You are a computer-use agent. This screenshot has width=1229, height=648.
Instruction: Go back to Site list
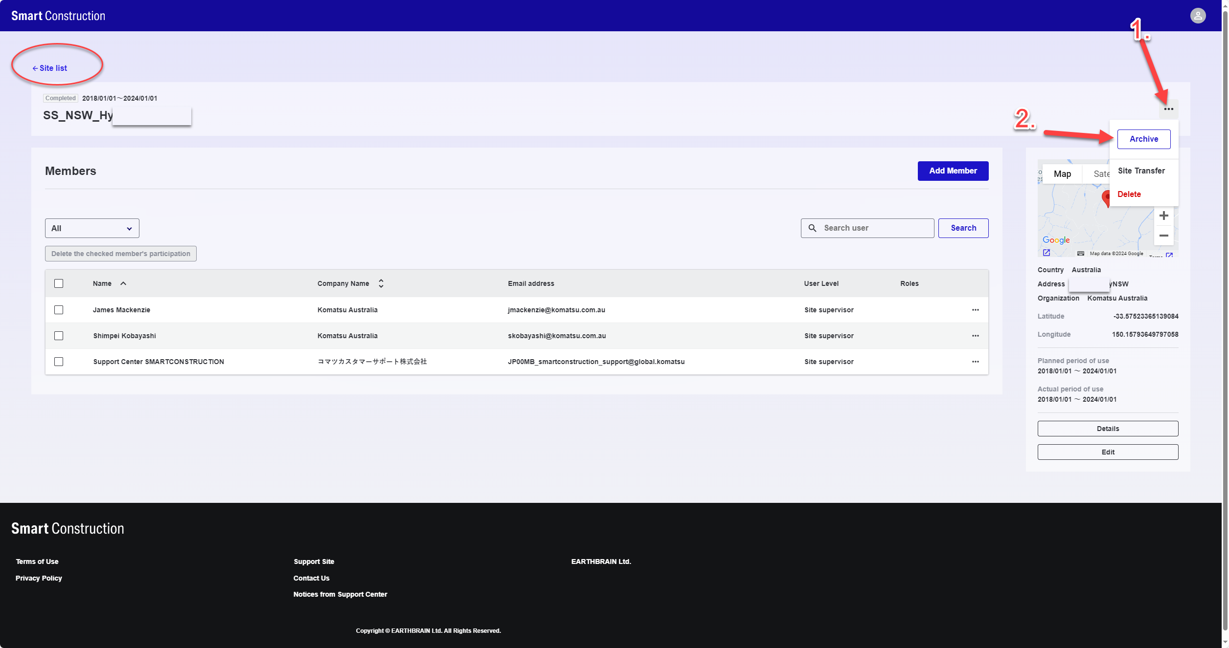coord(50,68)
